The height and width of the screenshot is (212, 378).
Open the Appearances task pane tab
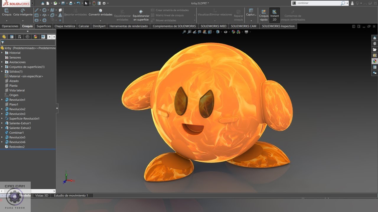[375, 61]
